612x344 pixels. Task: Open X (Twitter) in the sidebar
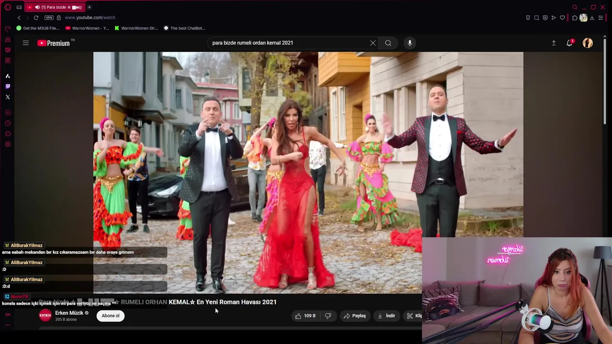[x=8, y=97]
